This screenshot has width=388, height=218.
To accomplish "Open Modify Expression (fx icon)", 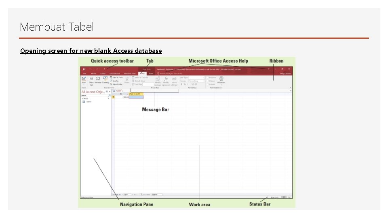I will [x=166, y=81].
